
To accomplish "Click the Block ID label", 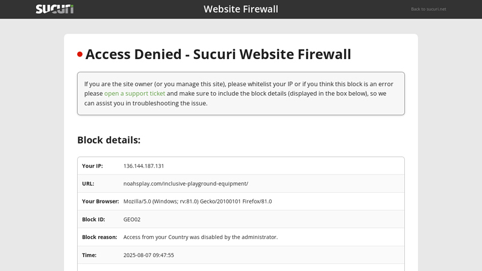I will point(93,219).
